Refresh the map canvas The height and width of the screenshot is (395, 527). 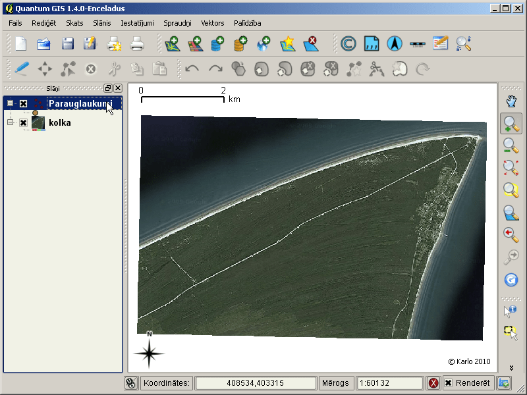[x=511, y=280]
